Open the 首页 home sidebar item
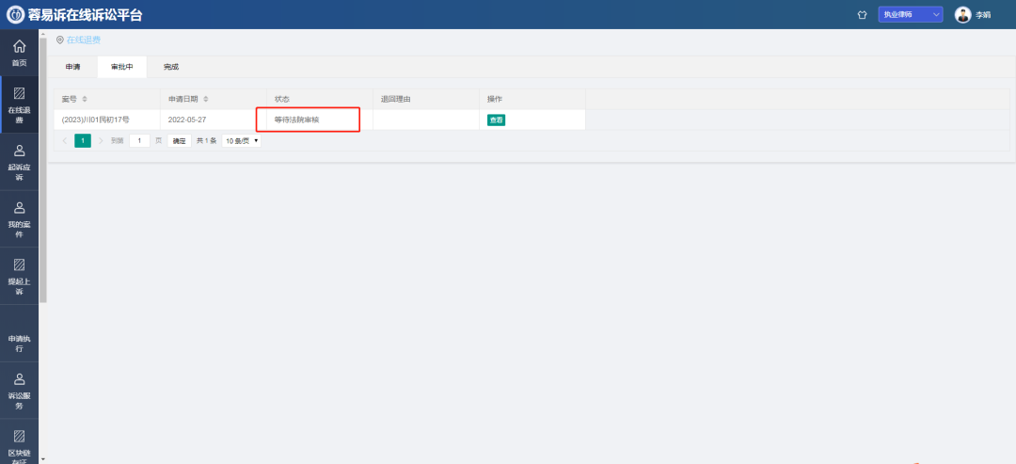 point(20,53)
